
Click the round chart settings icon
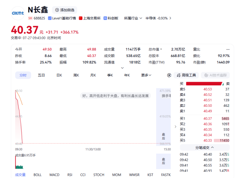[169, 75]
